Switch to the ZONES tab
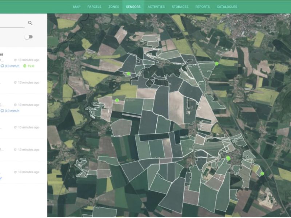Viewport: 291px width, 218px height. coord(113,7)
